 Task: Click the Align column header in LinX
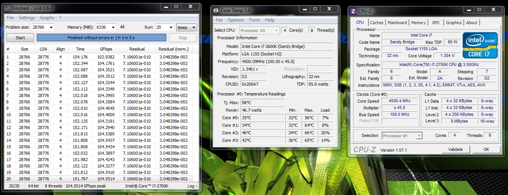[x=61, y=49]
